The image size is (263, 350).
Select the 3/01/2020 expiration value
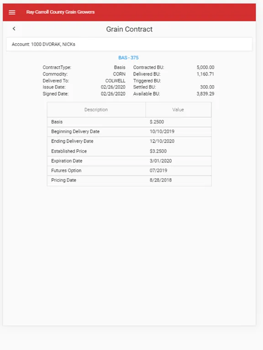[x=161, y=161]
